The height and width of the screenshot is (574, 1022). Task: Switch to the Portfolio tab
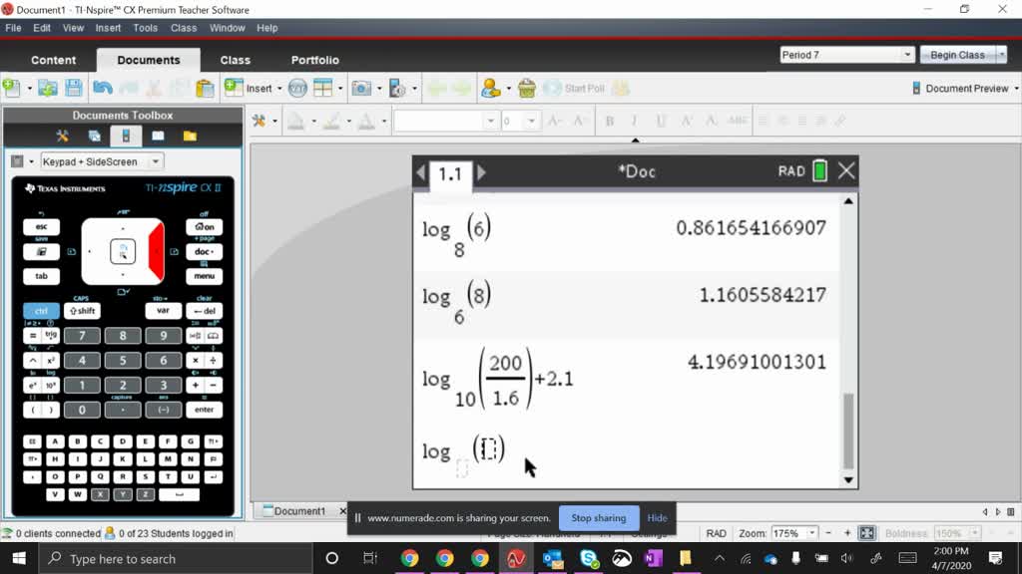315,60
